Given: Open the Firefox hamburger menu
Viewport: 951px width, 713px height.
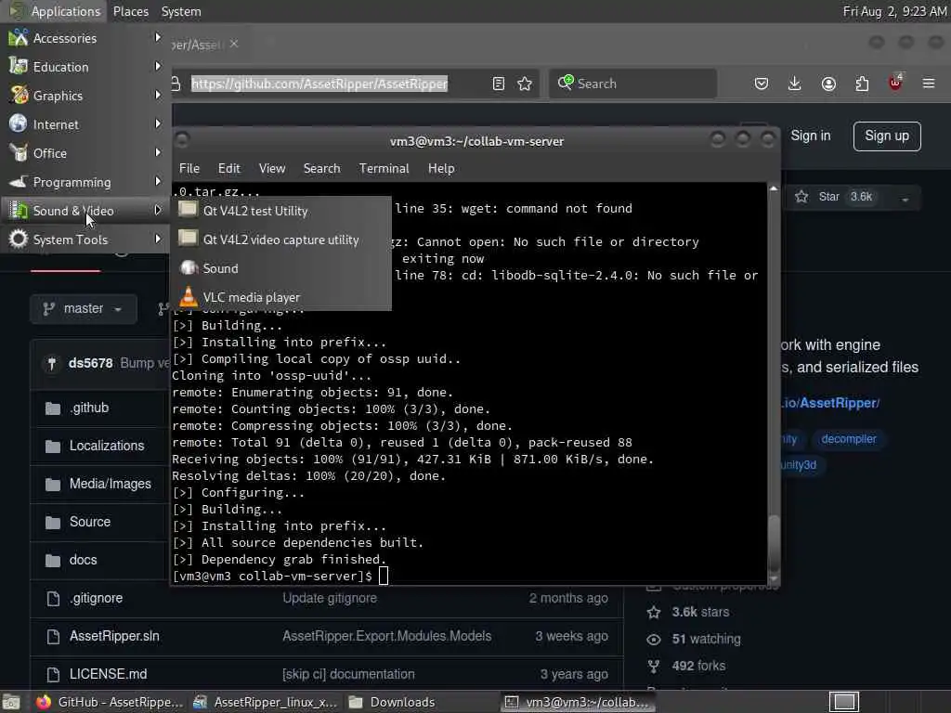Looking at the screenshot, I should (x=929, y=84).
